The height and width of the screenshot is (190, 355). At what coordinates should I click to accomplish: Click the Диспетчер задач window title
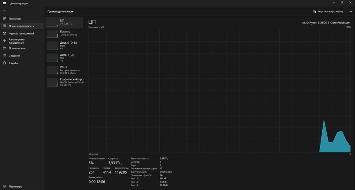19,4
